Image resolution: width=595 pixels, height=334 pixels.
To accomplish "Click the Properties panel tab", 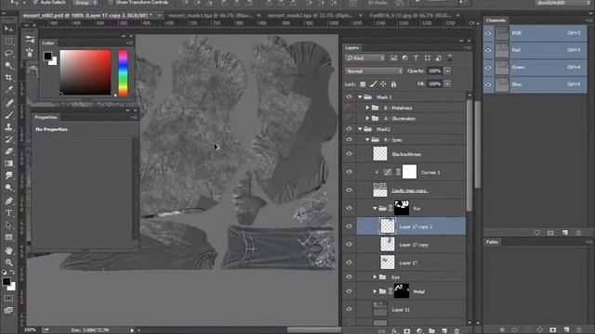I will click(46, 118).
